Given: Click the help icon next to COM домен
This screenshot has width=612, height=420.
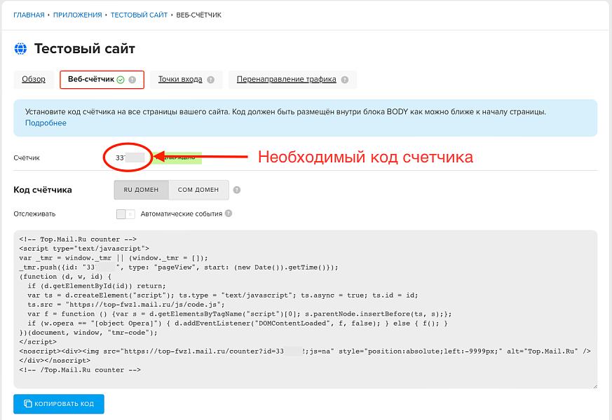Looking at the screenshot, I should point(236,189).
